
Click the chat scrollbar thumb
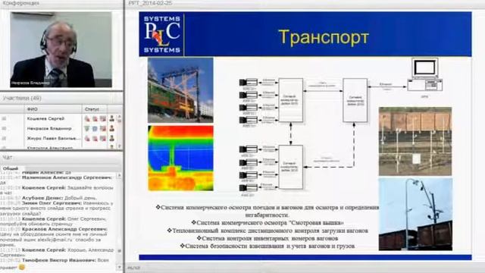click(120, 251)
